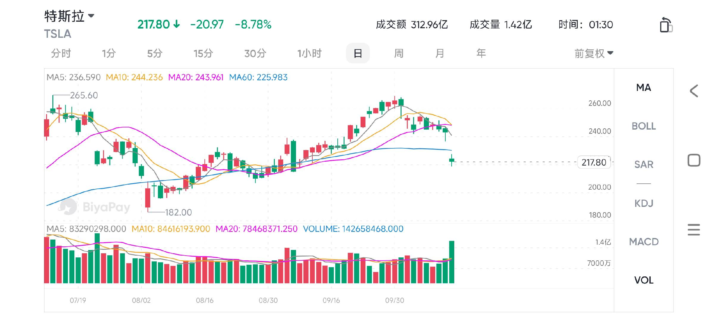Select the 15分 interval tab

click(203, 53)
